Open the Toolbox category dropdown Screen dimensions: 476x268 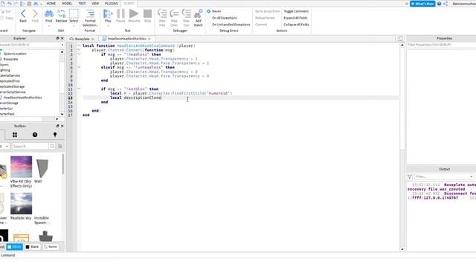tap(5, 146)
